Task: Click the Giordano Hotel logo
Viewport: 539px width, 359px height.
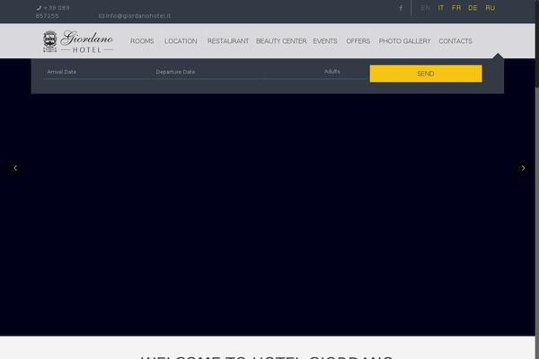Action: point(78,41)
